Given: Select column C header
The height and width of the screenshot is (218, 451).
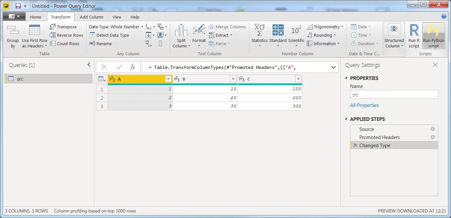Looking at the screenshot, I should 270,79.
